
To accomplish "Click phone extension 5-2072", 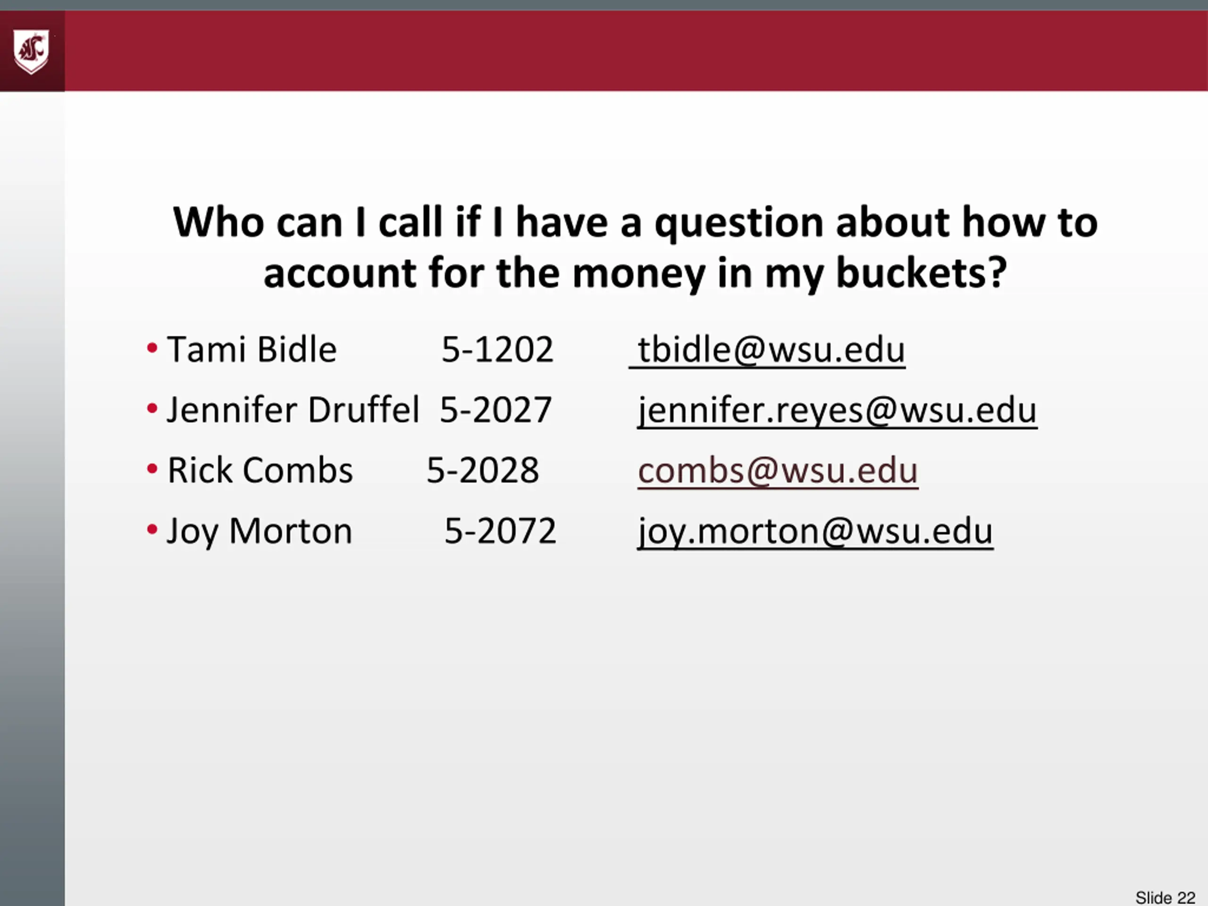I will tap(500, 531).
